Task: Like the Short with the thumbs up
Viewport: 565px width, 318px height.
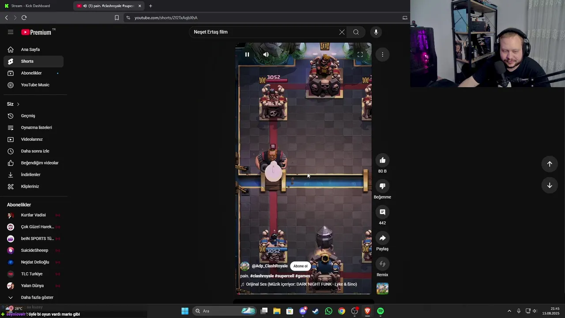Action: pyautogui.click(x=382, y=160)
